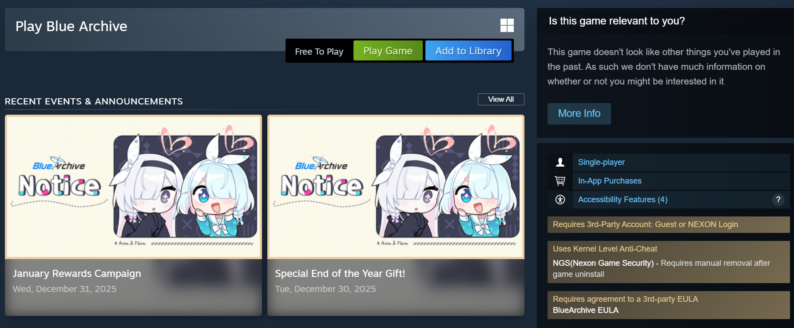
Task: Open Special End of the Year Gift thumbnail
Action: click(x=396, y=187)
